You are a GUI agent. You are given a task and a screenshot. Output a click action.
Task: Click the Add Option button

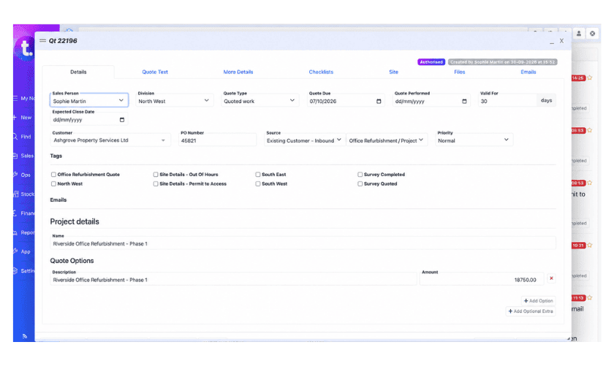(x=539, y=301)
